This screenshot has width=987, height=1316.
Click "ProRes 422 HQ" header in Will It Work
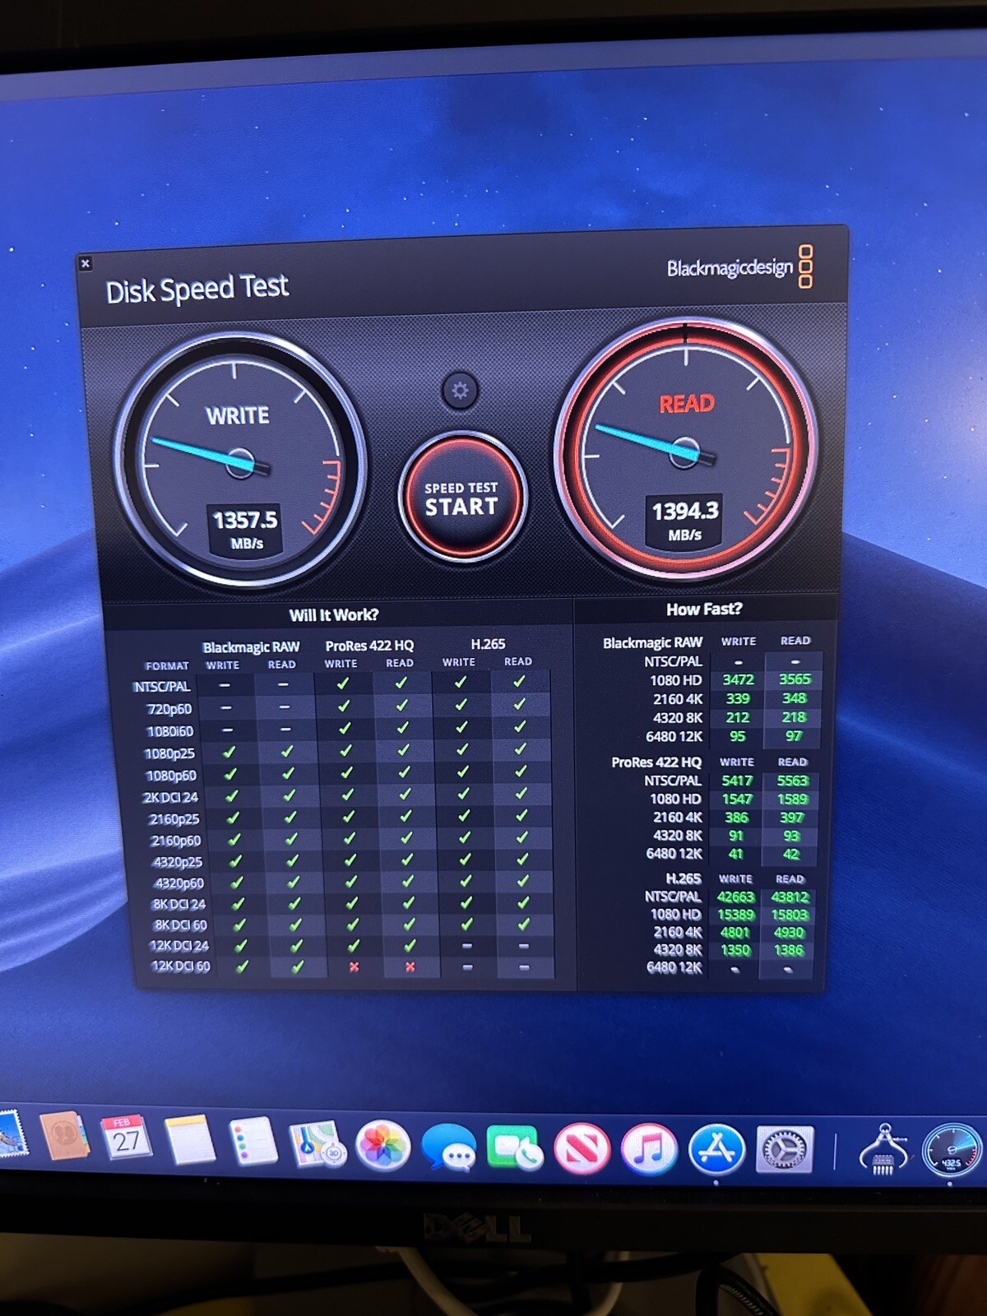click(x=369, y=646)
